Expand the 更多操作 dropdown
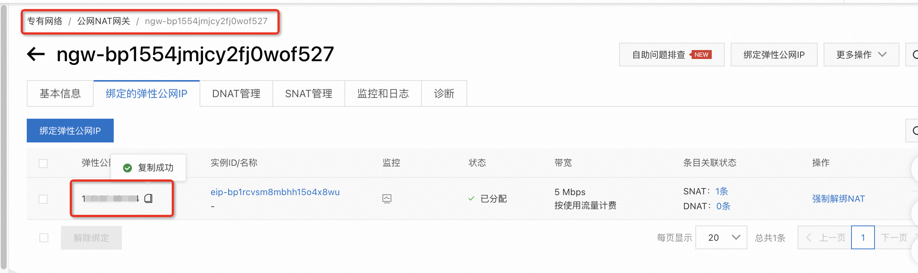 point(861,55)
